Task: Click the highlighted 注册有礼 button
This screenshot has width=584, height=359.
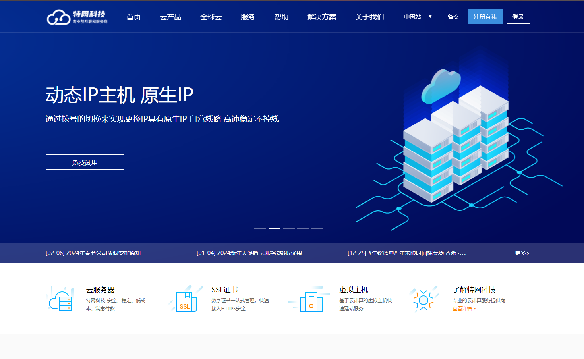Action: 485,16
